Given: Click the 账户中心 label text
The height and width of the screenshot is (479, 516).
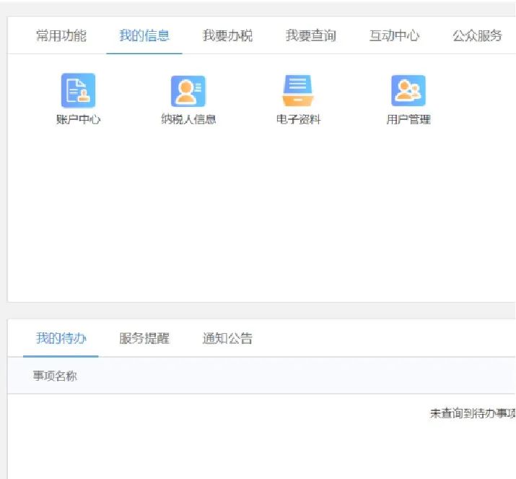Looking at the screenshot, I should (x=79, y=119).
